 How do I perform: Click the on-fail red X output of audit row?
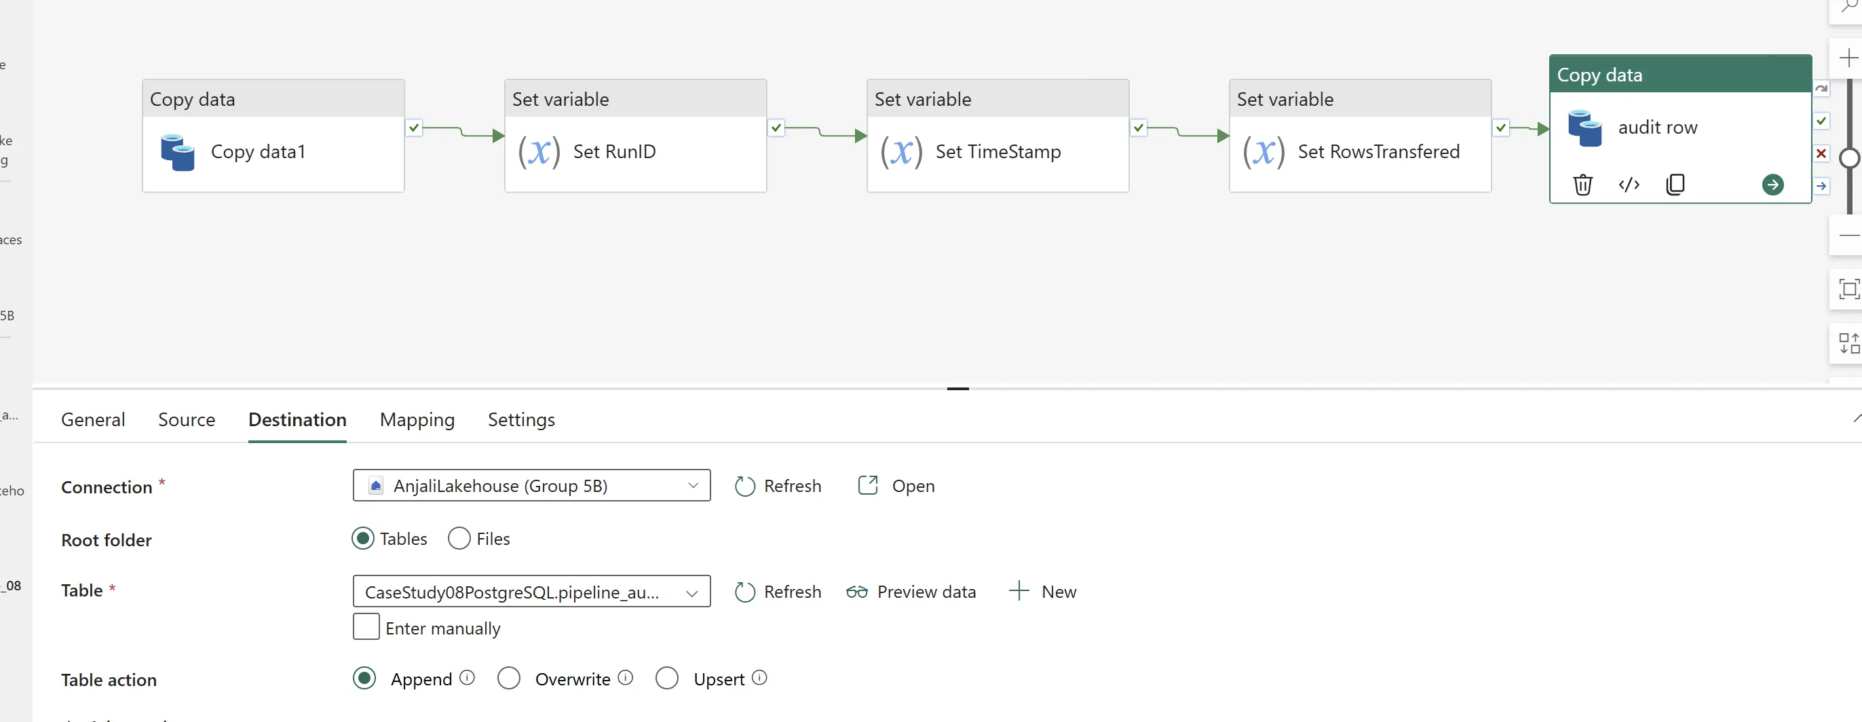click(1821, 153)
